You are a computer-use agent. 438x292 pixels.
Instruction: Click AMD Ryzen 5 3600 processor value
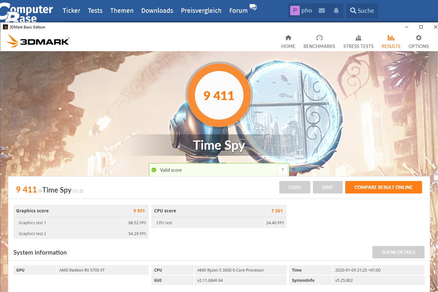pos(231,270)
